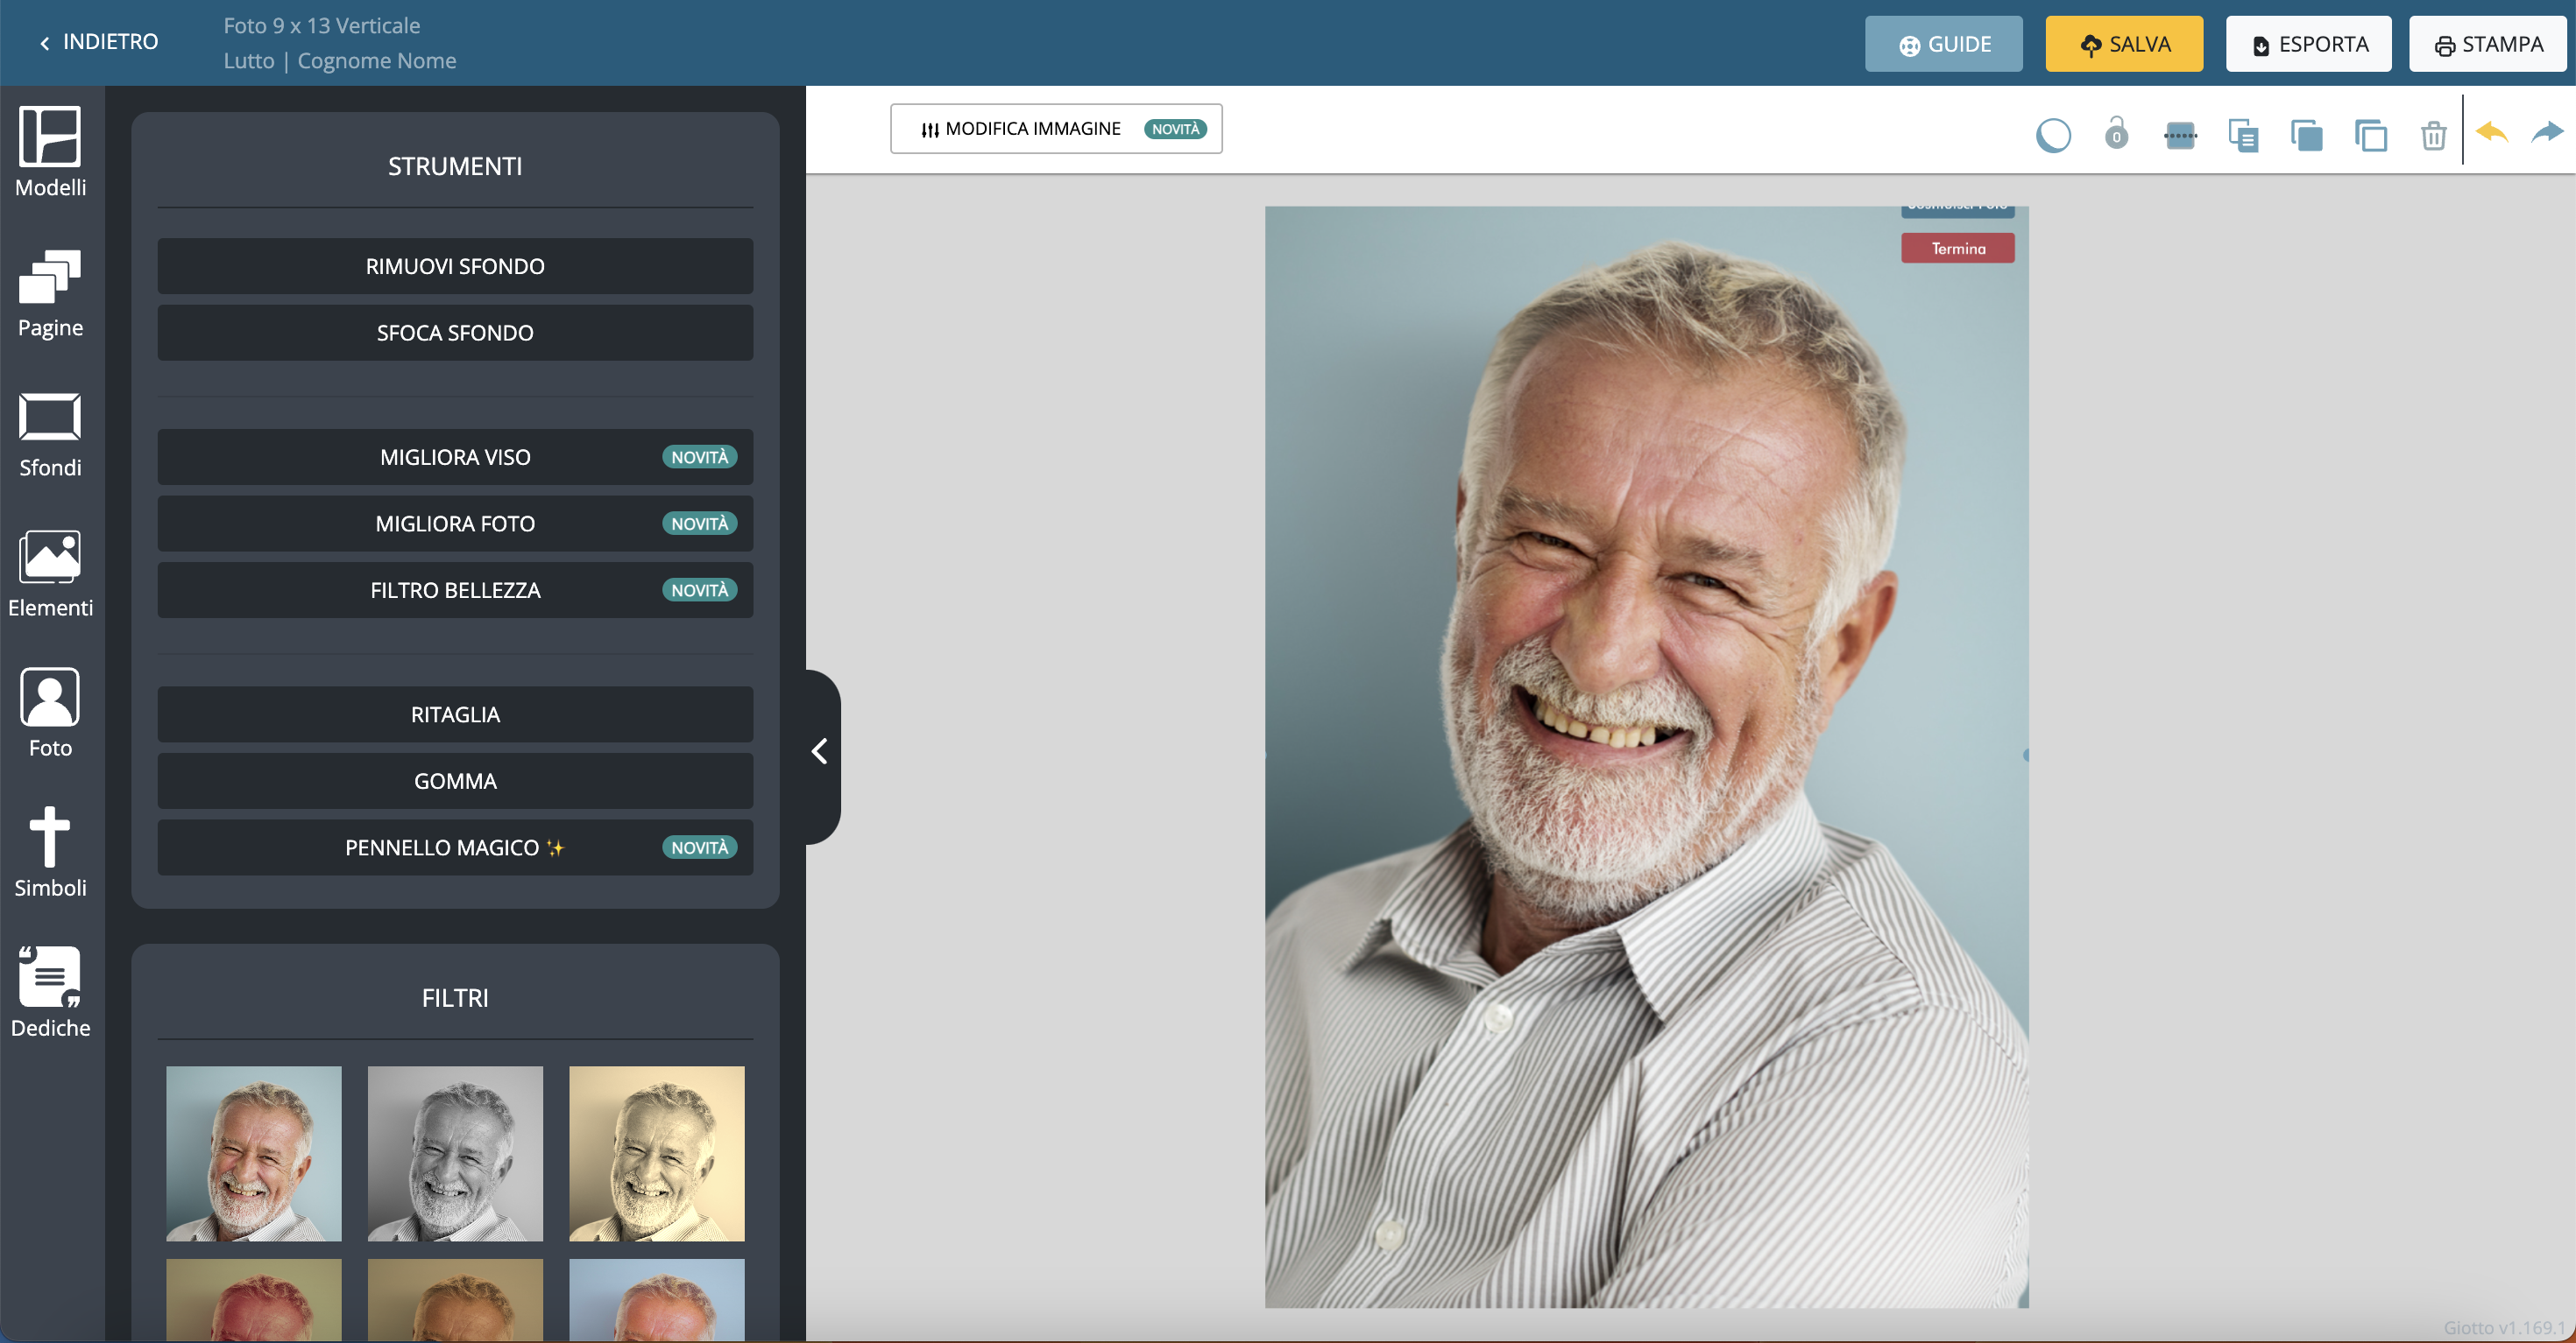Open the Dediche panel icon
Screen dimensions: 2576x1343
click(x=50, y=978)
